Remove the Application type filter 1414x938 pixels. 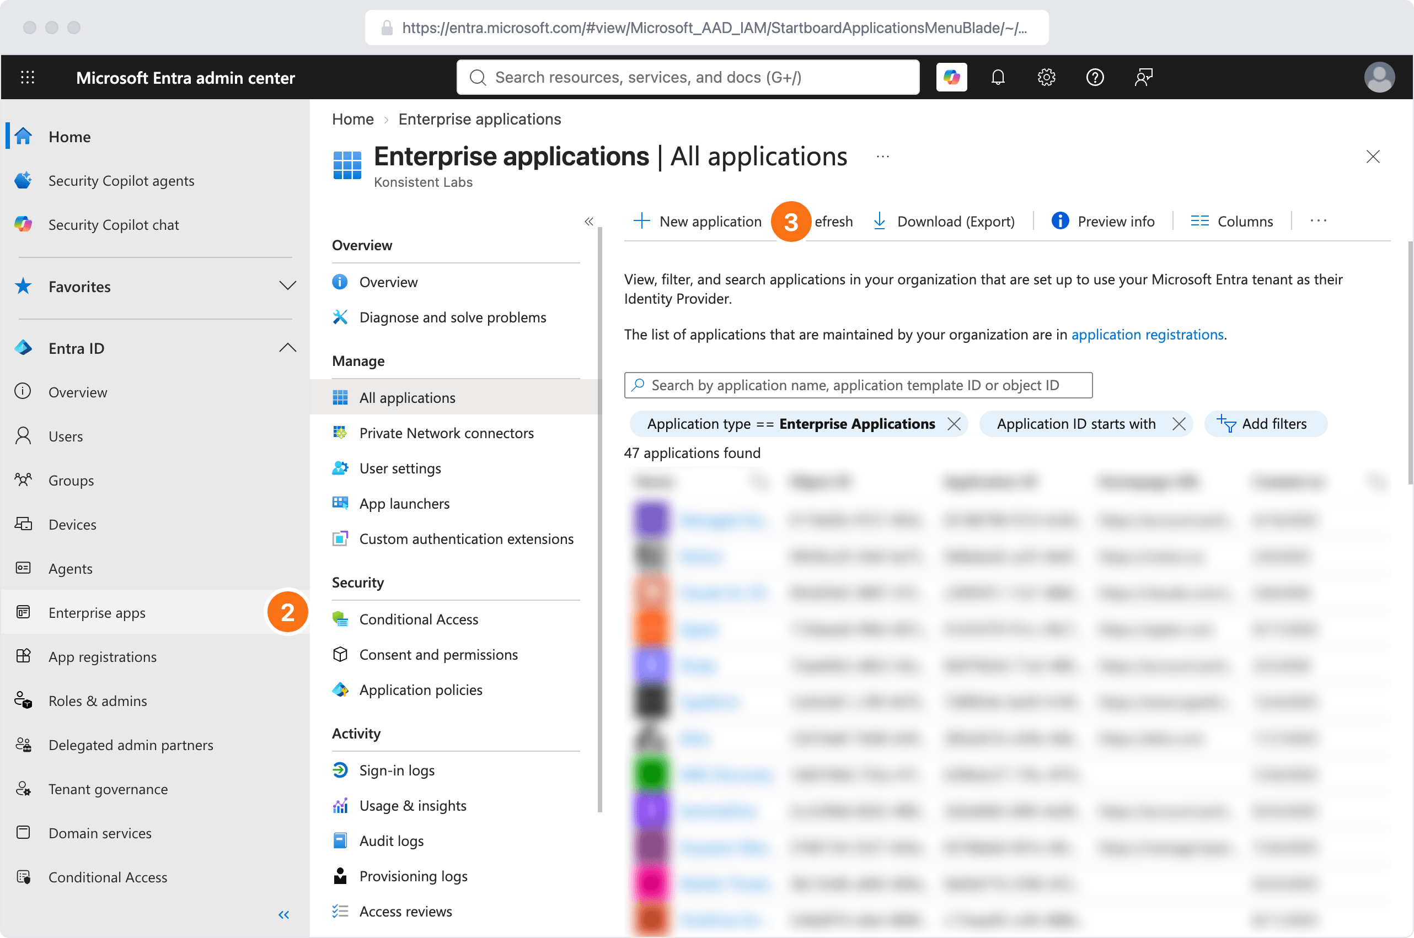coord(954,424)
